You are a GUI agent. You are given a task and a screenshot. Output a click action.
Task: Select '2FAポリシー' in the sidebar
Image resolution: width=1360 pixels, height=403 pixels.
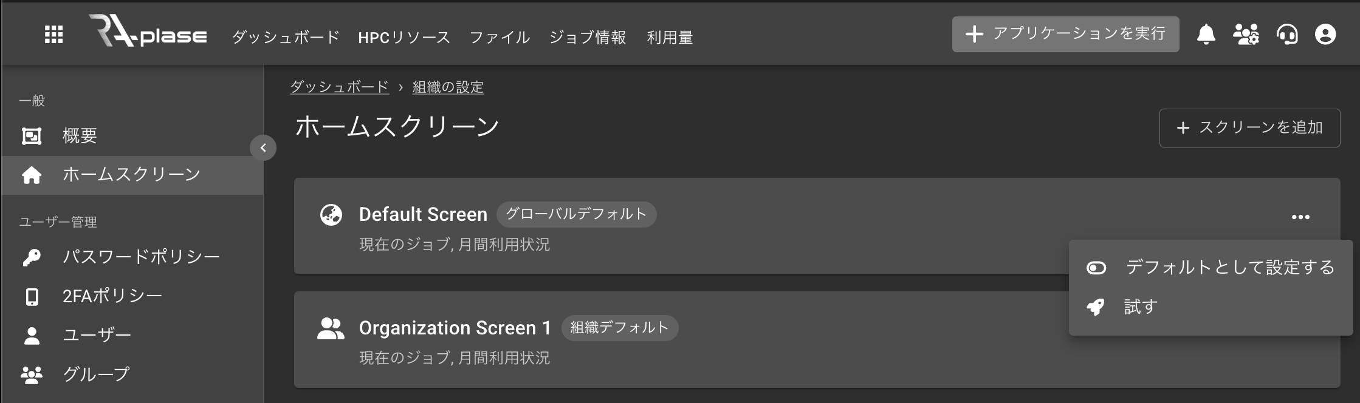click(x=112, y=296)
